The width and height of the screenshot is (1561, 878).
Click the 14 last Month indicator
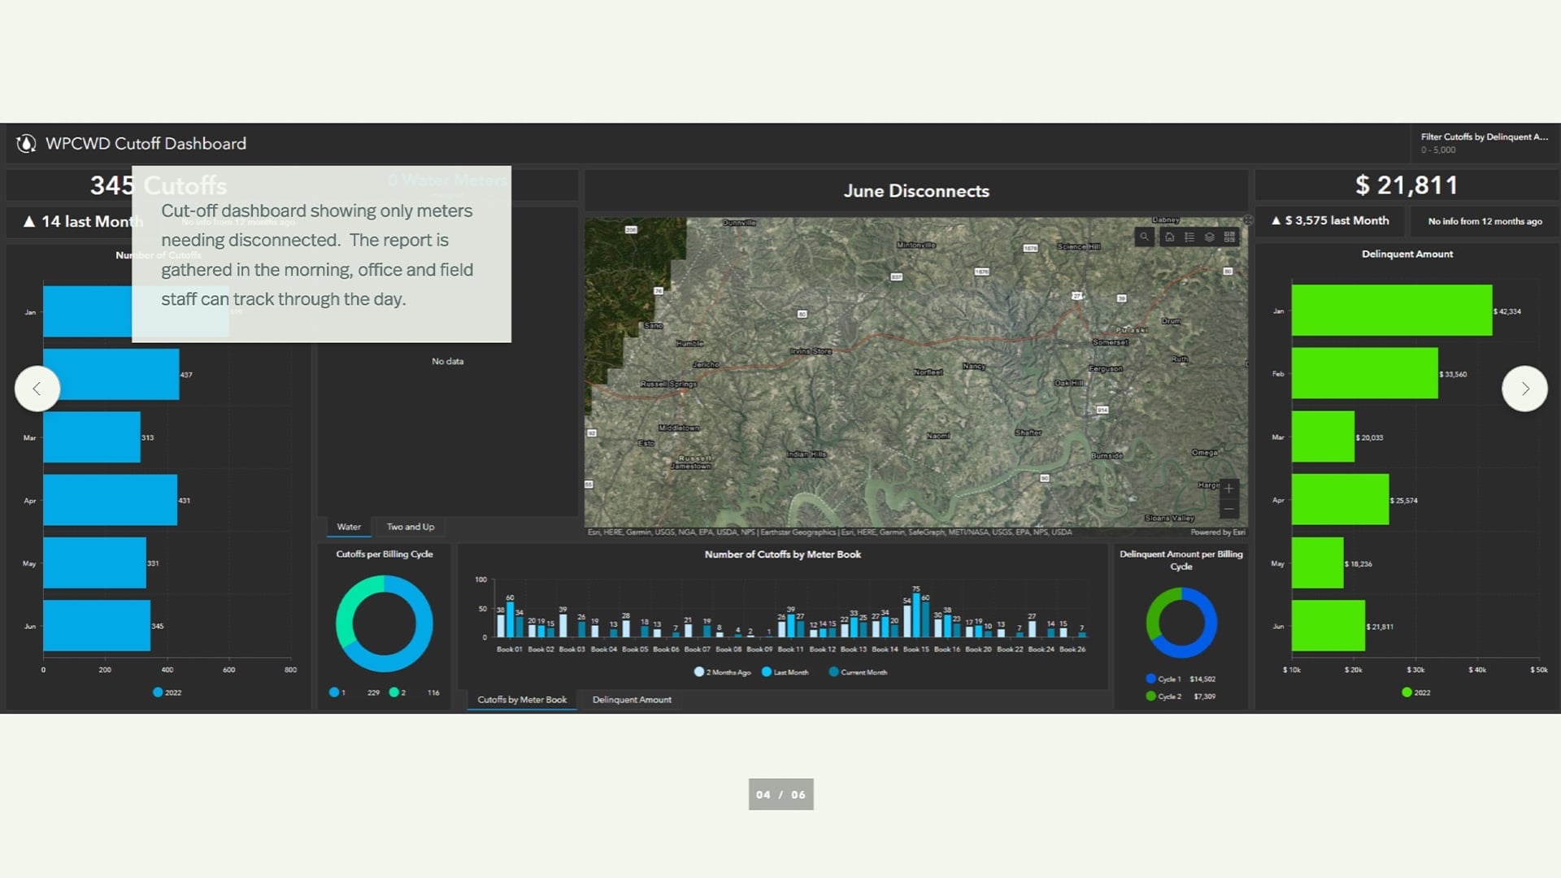81,221
